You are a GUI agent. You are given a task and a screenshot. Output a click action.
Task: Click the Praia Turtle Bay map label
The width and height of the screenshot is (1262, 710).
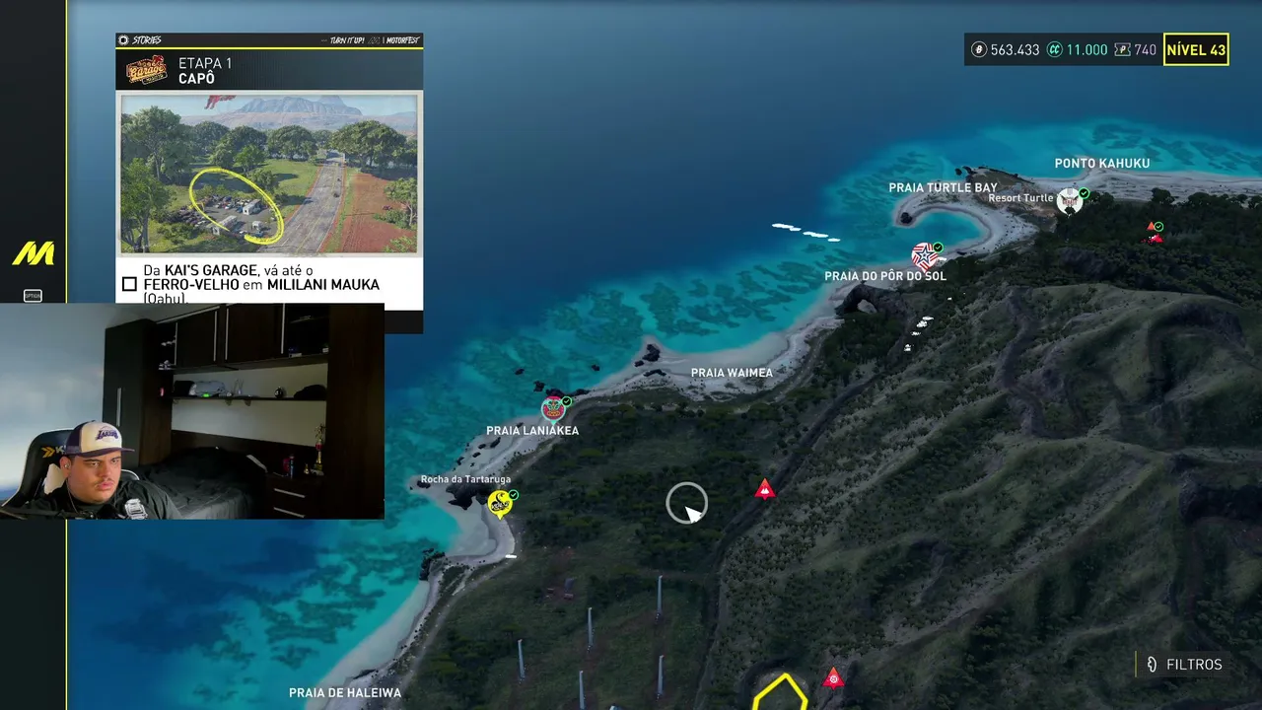(943, 187)
